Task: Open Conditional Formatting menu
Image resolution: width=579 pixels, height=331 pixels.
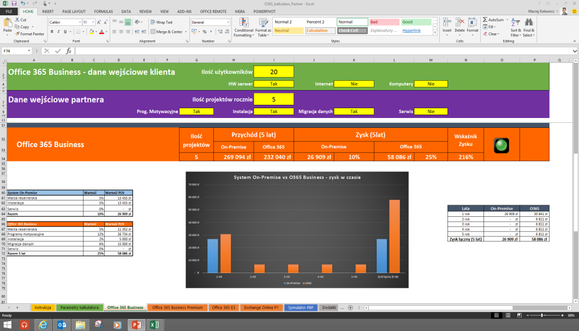Action: coord(244,27)
